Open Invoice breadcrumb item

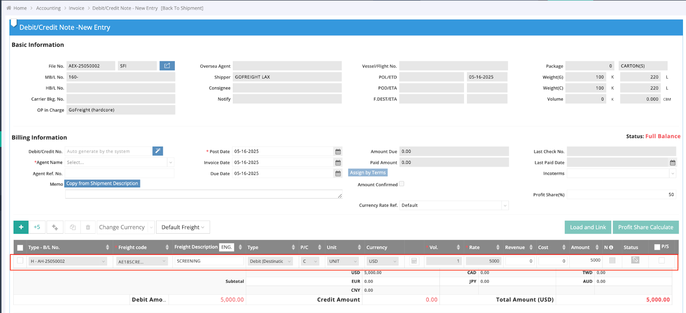pos(76,8)
